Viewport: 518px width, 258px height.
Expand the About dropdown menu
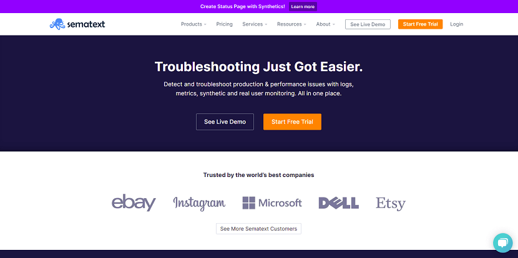(325, 24)
